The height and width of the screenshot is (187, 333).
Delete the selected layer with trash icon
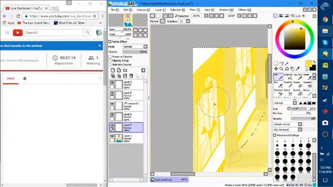point(131,76)
